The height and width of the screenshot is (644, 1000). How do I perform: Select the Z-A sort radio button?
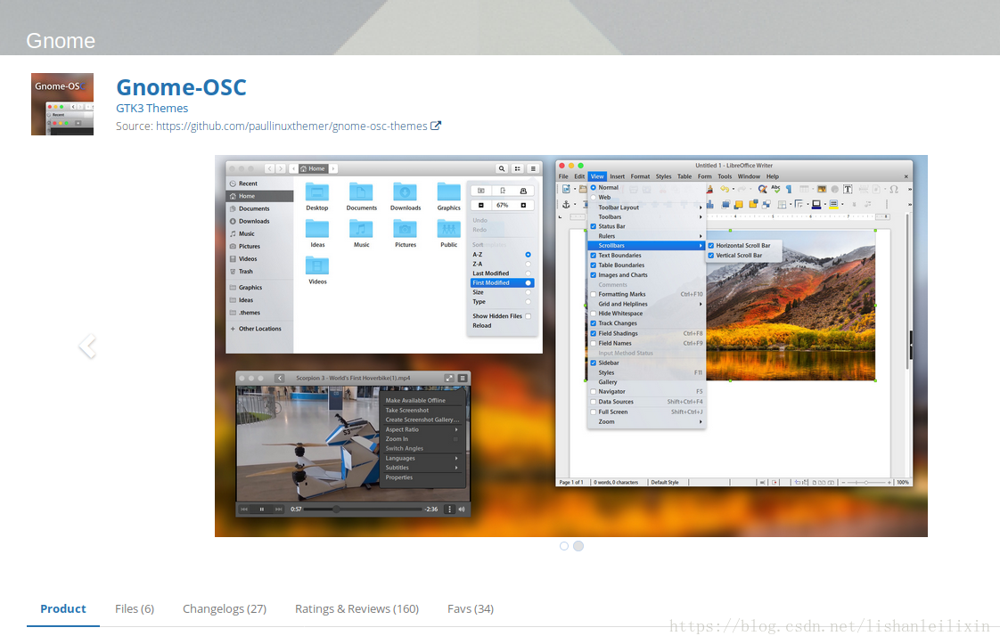528,264
